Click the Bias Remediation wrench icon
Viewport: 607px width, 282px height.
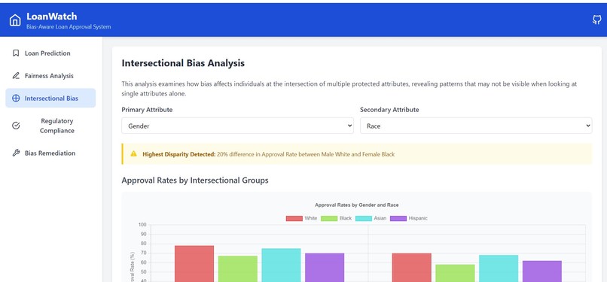[16, 153]
